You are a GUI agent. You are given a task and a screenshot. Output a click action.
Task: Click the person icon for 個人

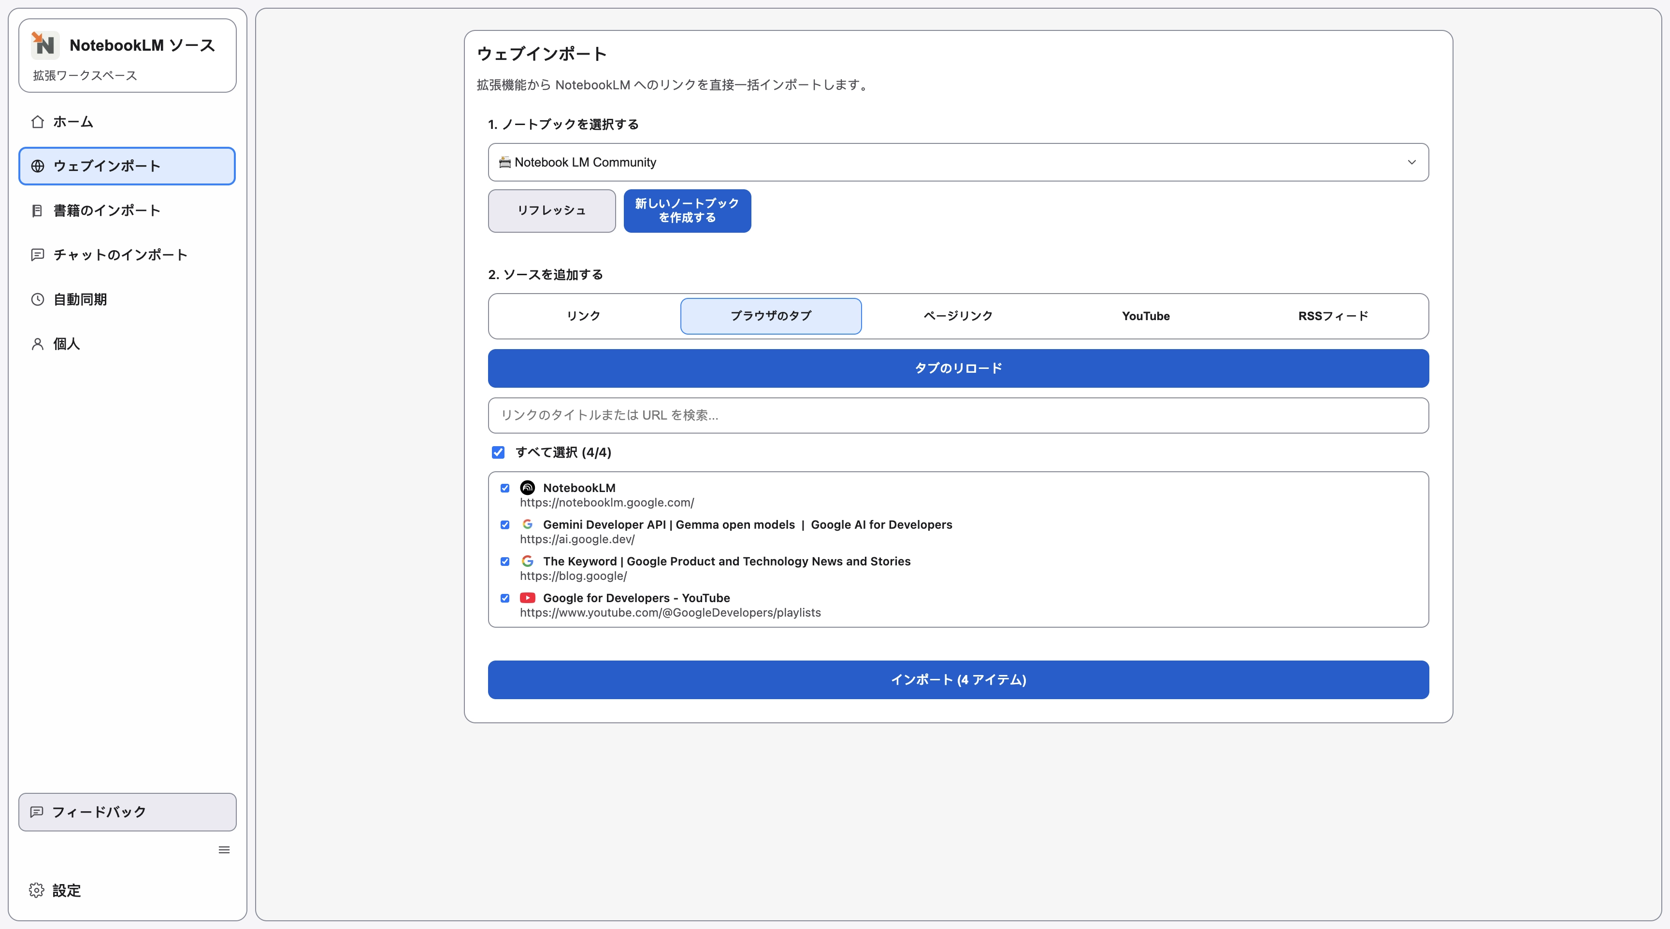coord(38,343)
